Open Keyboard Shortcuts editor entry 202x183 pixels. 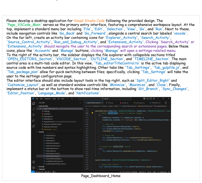pyautogui.click(x=60, y=127)
